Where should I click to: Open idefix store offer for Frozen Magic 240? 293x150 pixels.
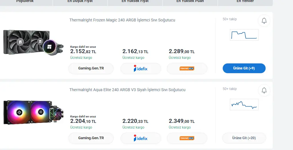point(141,69)
